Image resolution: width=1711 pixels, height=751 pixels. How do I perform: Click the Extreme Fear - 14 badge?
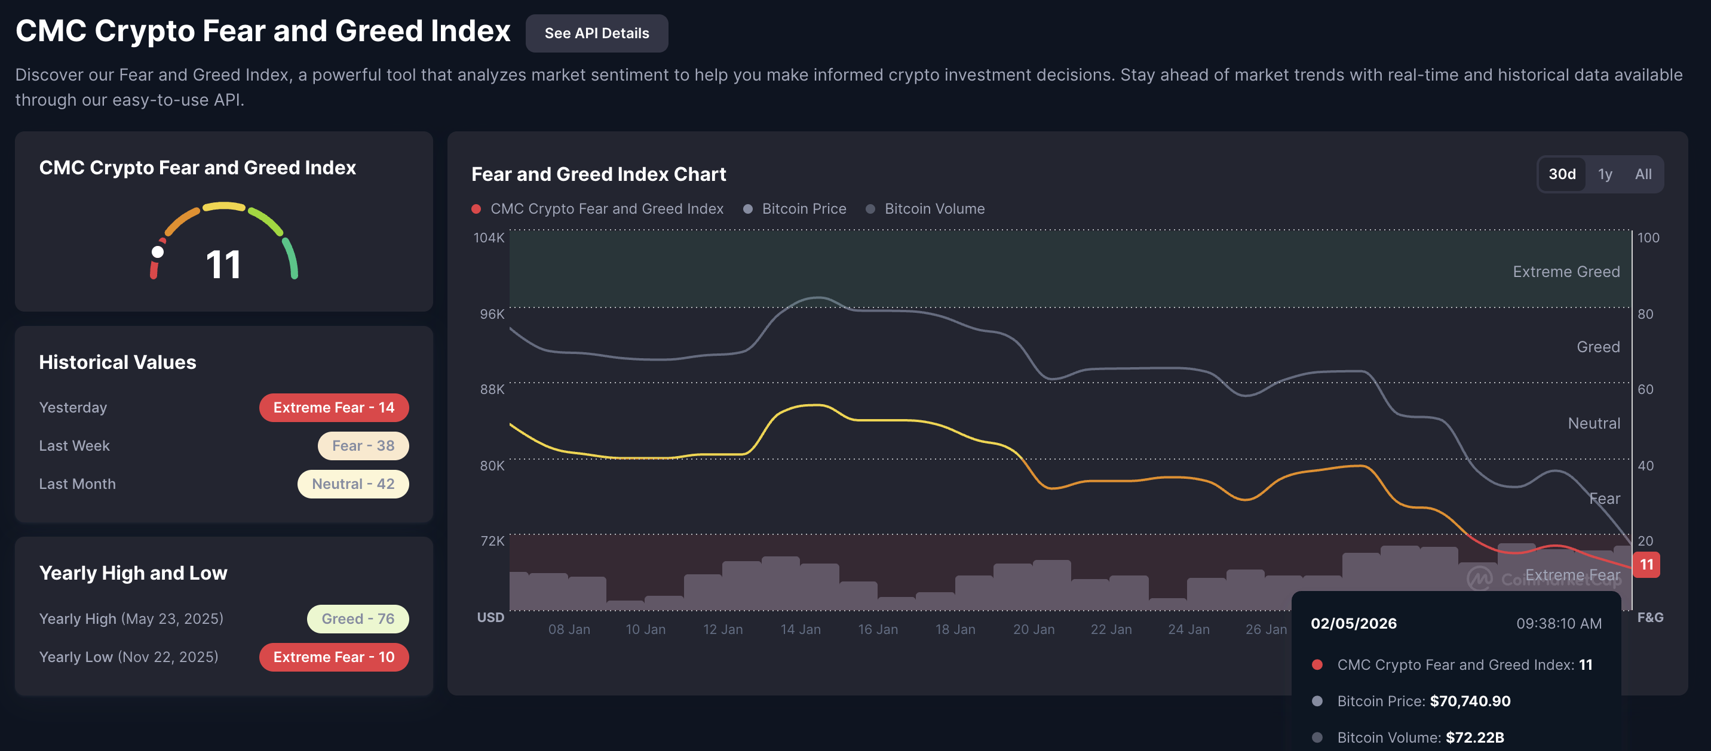pyautogui.click(x=333, y=407)
